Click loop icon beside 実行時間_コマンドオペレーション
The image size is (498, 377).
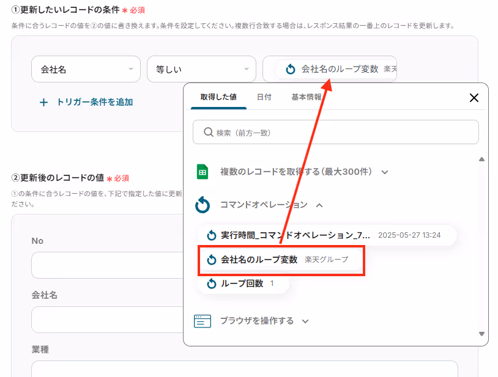[x=212, y=235]
